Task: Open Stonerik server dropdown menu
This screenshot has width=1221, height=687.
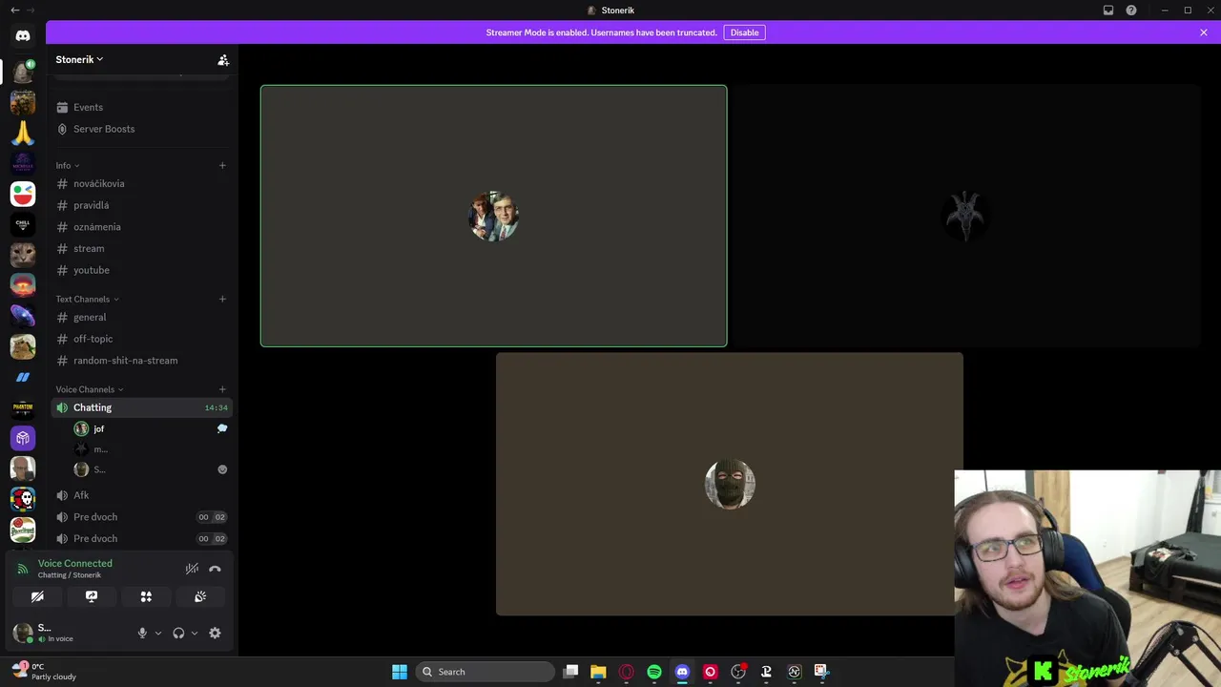Action: [x=79, y=59]
